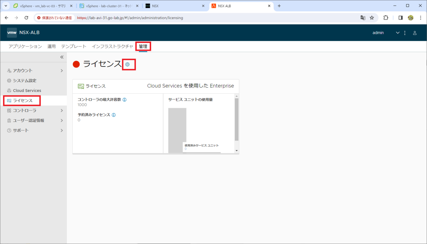Open the user profile icon
Image resolution: width=427 pixels, height=244 pixels.
click(415, 33)
